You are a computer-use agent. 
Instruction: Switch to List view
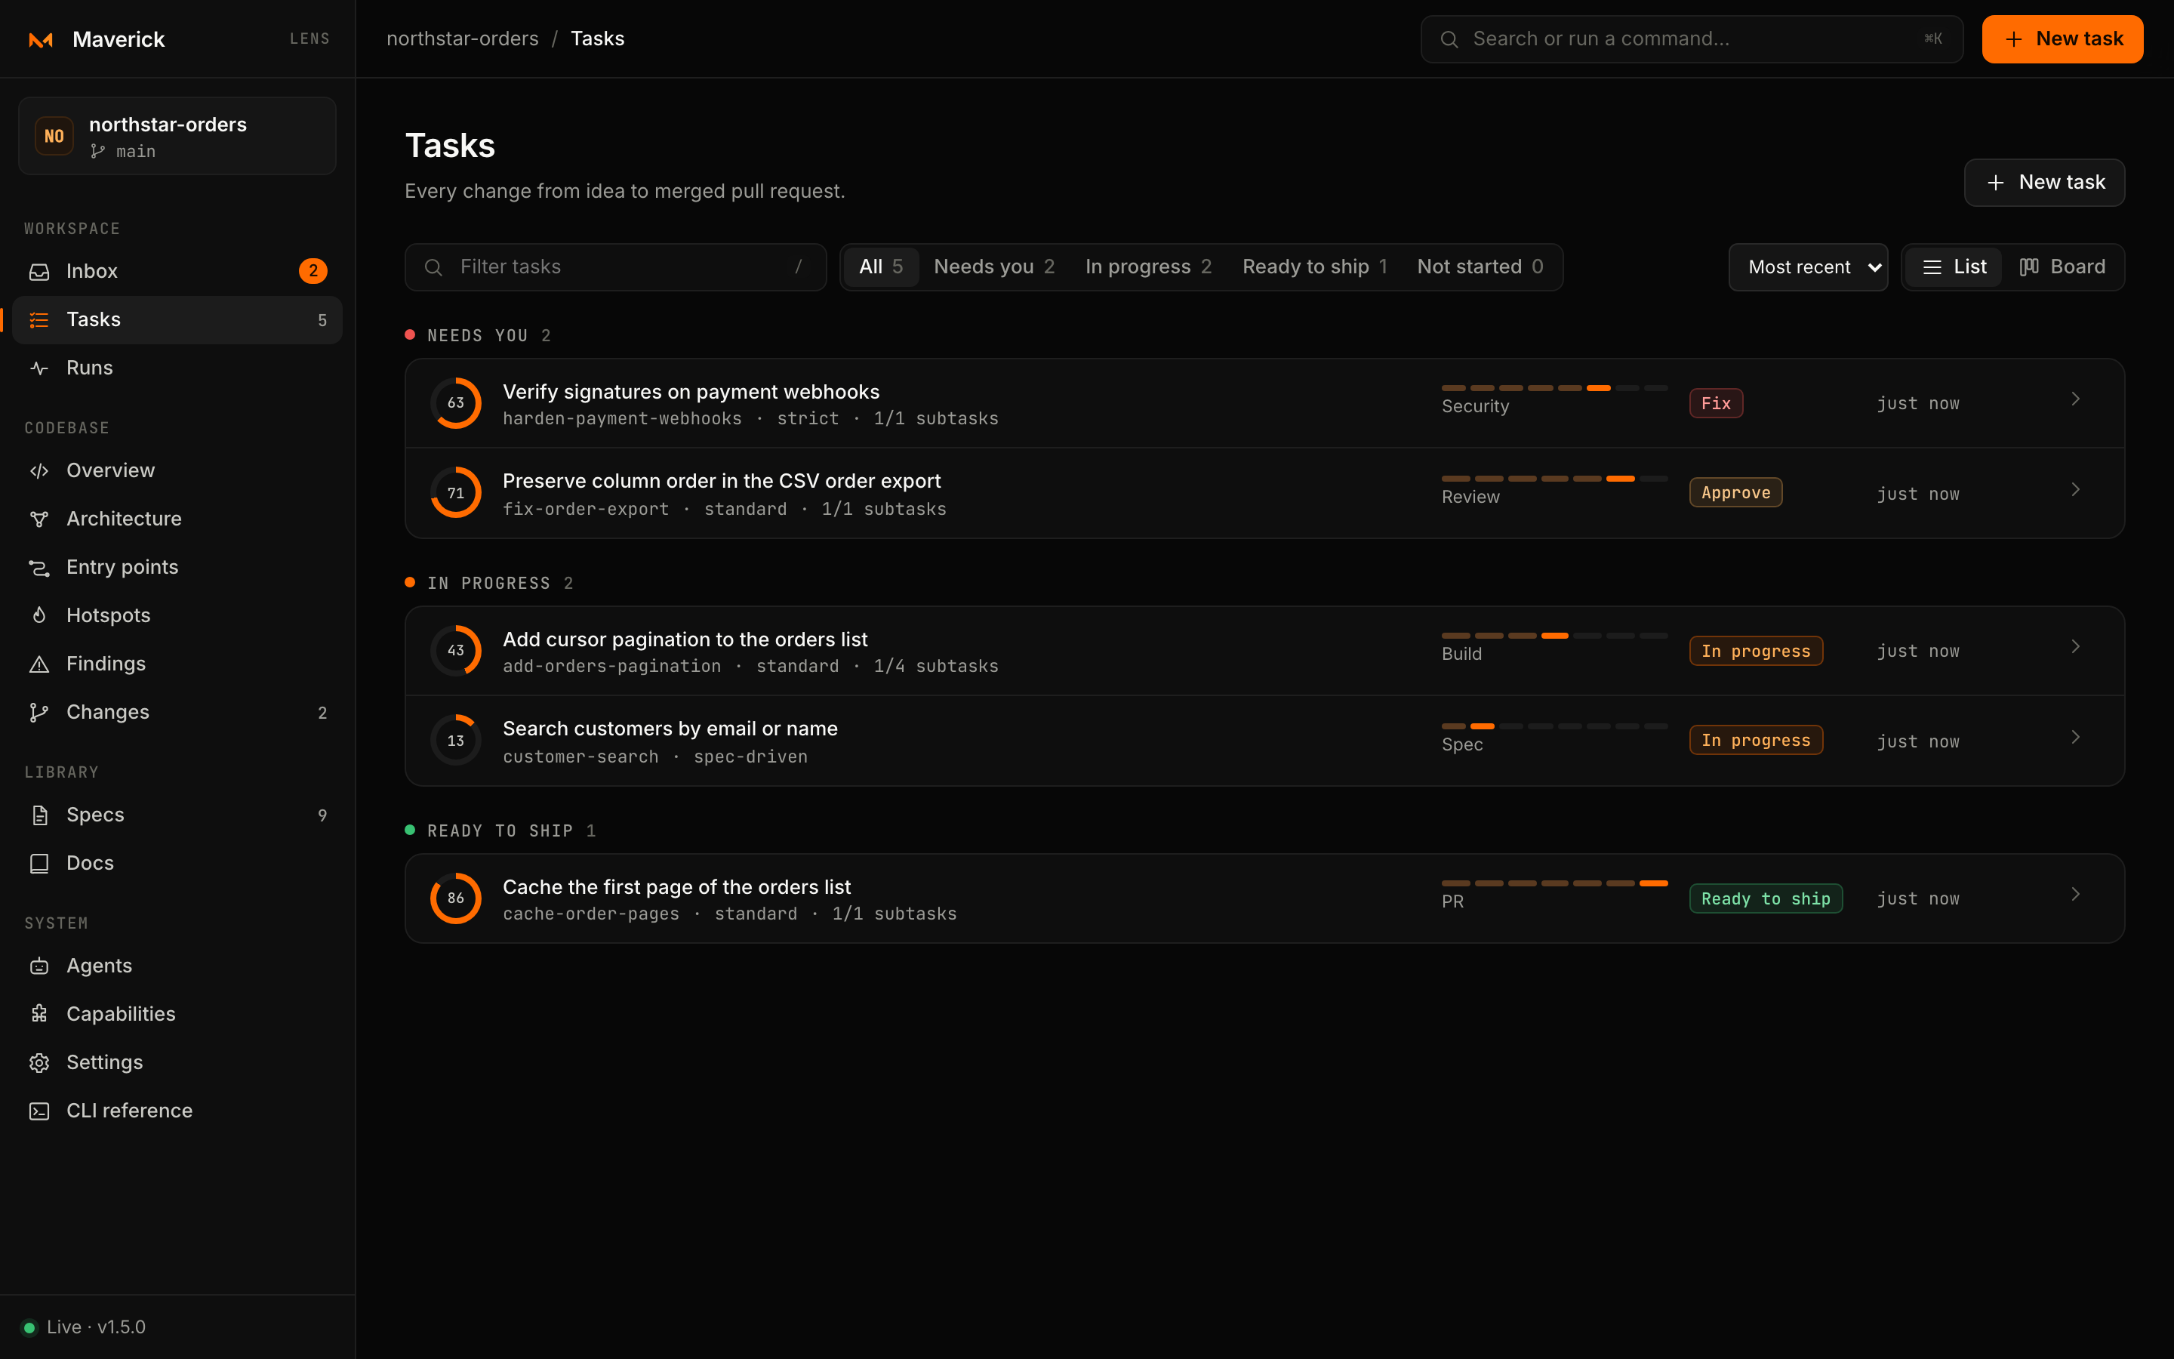coord(1954,267)
